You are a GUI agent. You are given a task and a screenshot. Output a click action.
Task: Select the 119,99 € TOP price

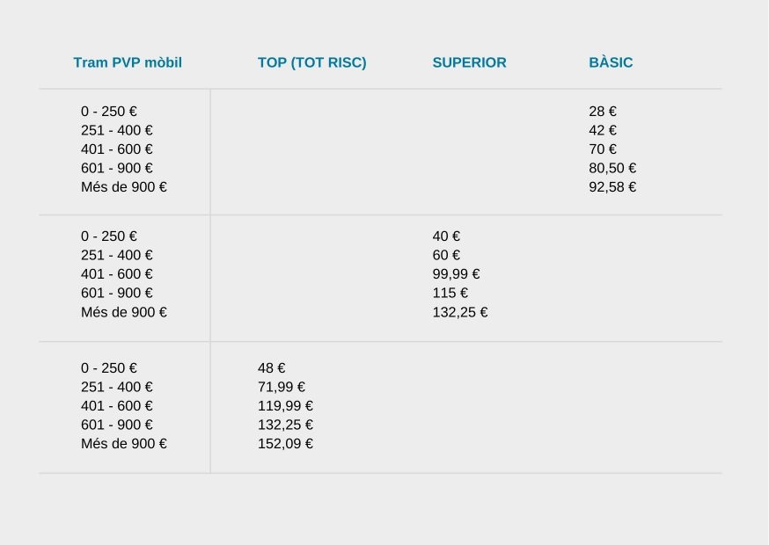285,406
